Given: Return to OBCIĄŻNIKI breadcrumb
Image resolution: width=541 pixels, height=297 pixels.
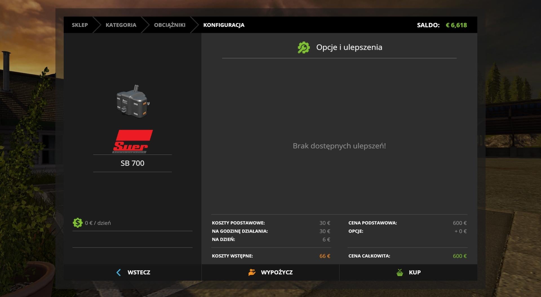Looking at the screenshot, I should 170,25.
